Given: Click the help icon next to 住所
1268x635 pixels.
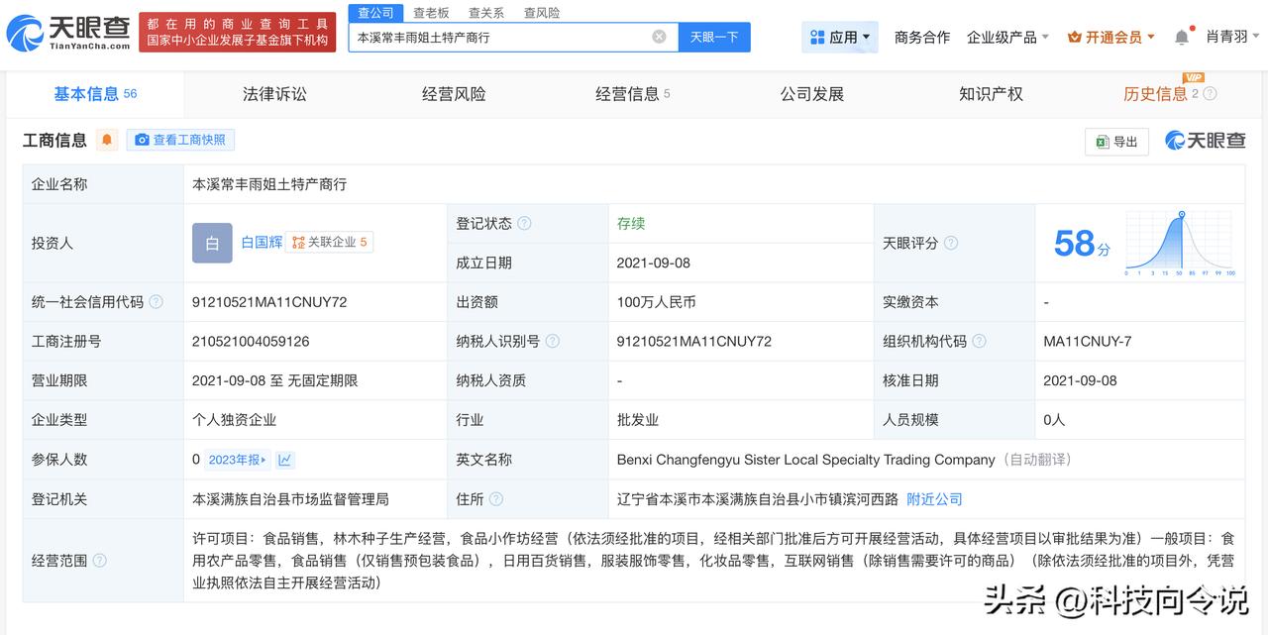Looking at the screenshot, I should (496, 499).
